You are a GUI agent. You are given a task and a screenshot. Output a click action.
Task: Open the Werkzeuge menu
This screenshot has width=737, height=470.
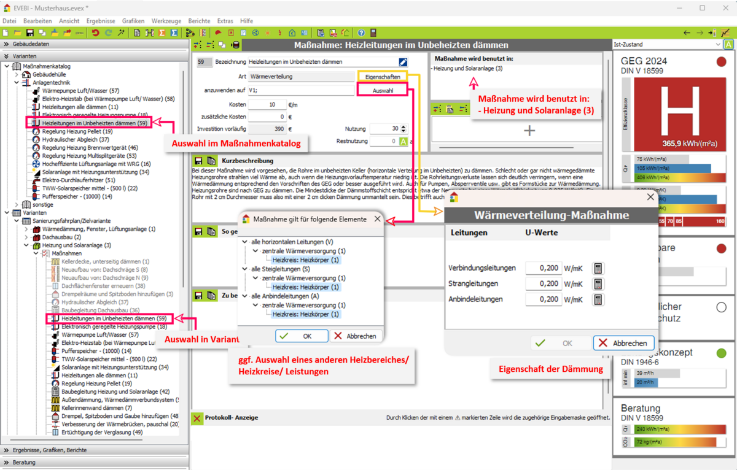[166, 21]
